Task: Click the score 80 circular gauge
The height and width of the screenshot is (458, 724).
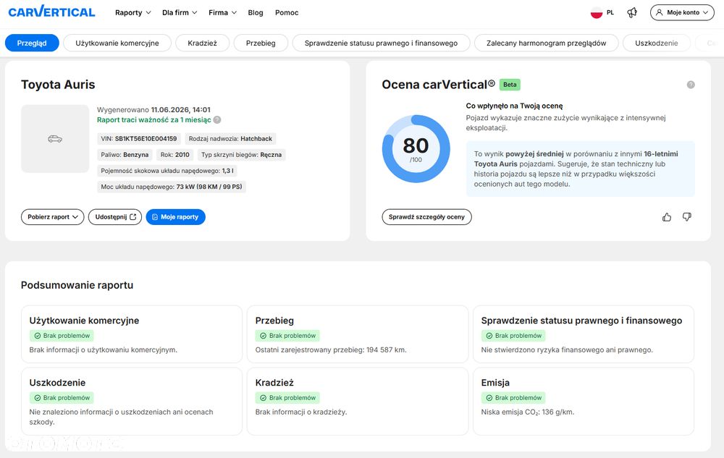Action: click(416, 148)
